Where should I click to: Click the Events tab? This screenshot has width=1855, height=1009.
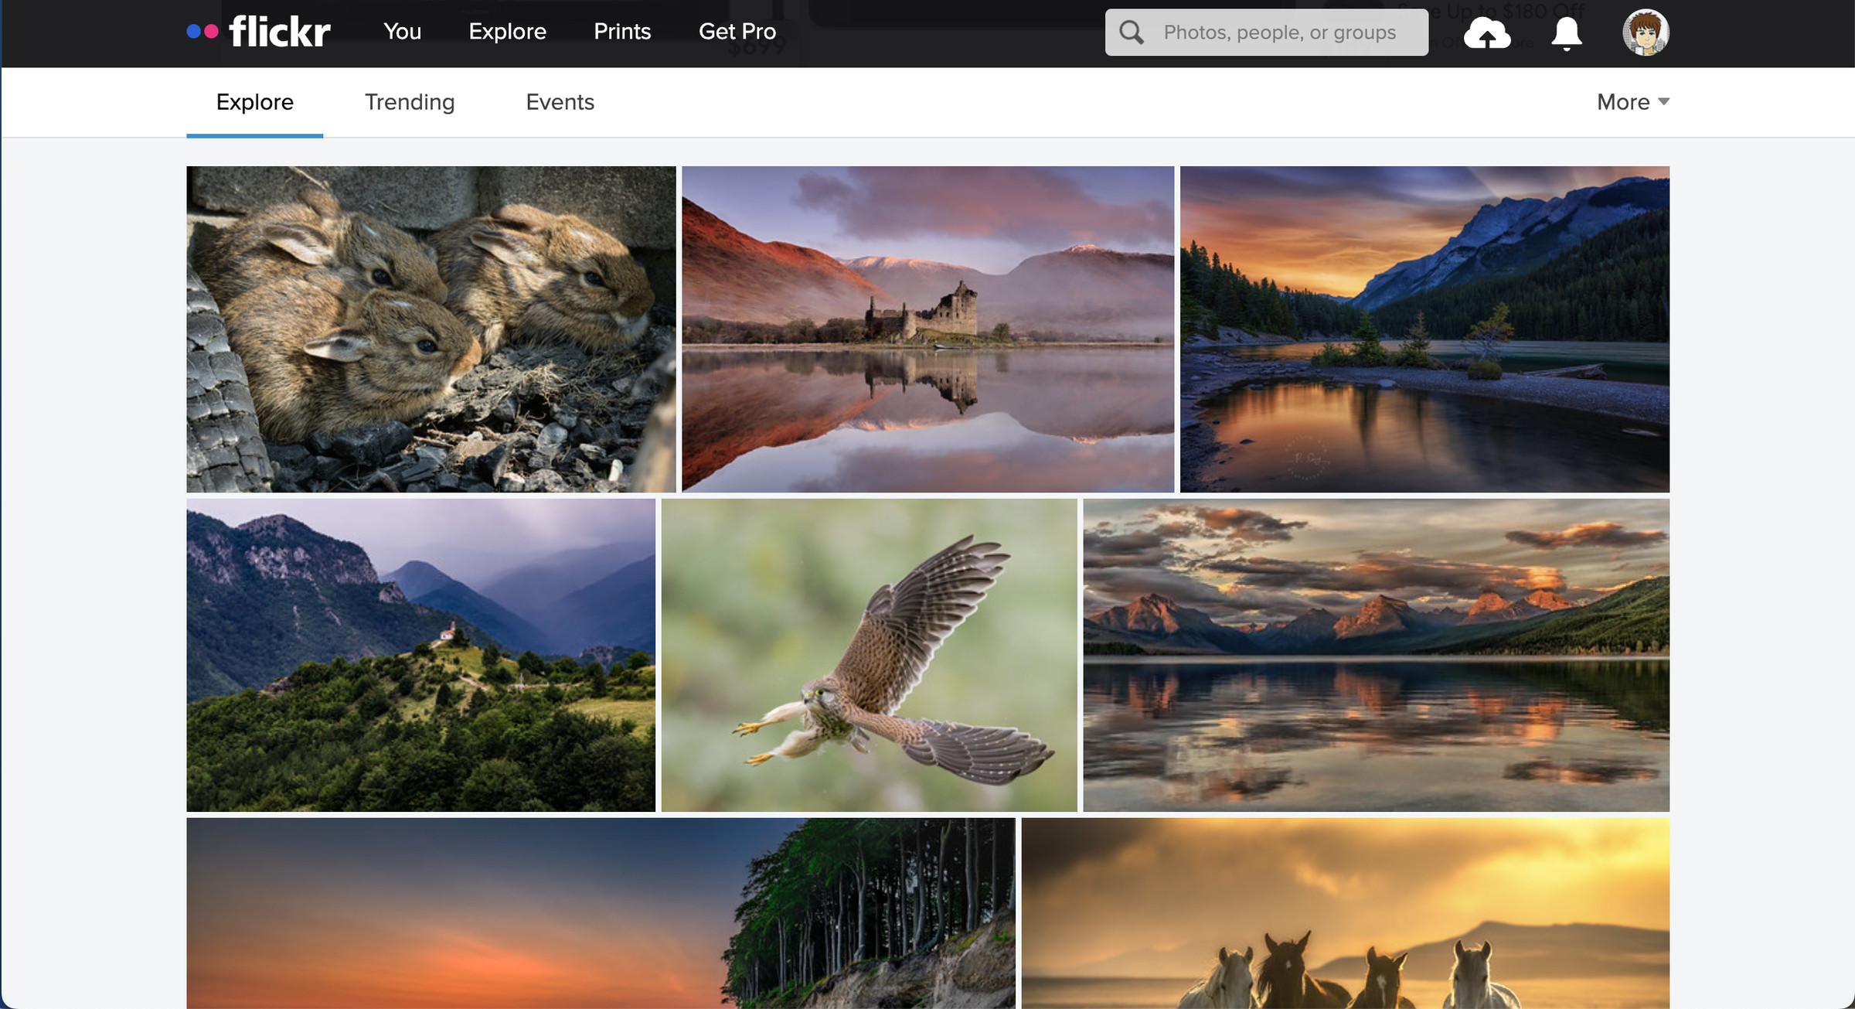(561, 102)
